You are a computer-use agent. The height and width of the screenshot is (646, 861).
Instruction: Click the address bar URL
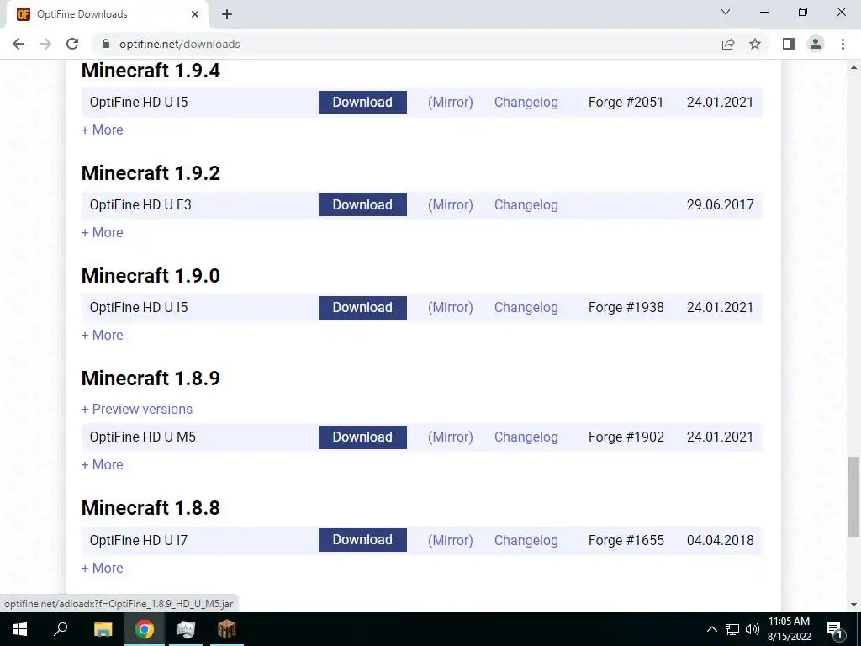pos(180,44)
